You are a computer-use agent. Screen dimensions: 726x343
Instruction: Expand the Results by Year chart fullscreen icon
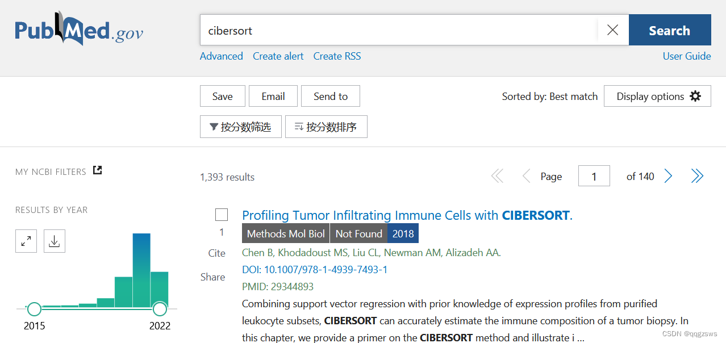pos(26,241)
